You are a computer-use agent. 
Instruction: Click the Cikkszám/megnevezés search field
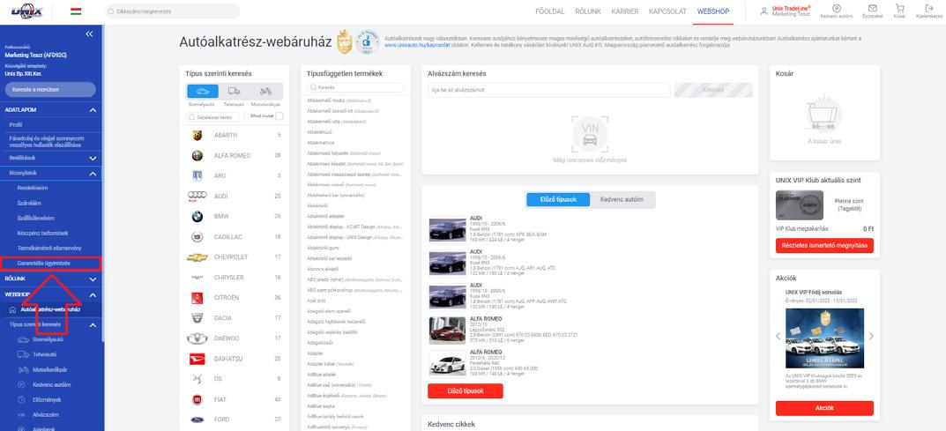[x=172, y=11]
